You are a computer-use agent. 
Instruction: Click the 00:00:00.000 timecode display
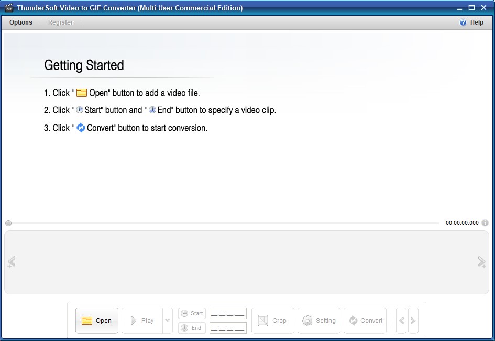[x=462, y=223]
